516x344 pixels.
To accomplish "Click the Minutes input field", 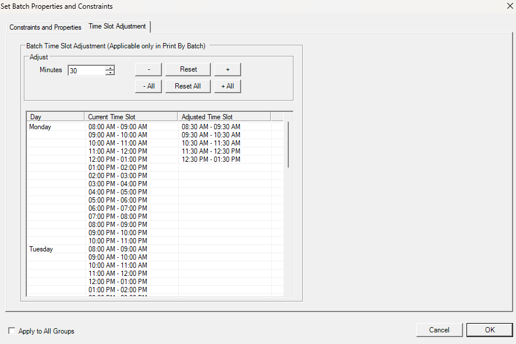I will pos(86,70).
